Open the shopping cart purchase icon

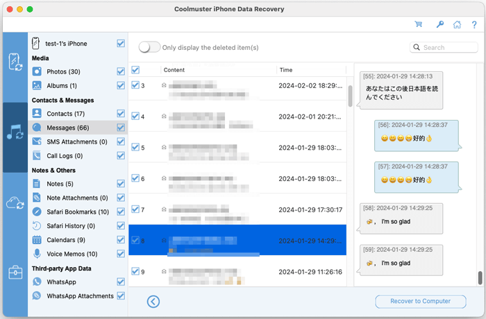419,24
